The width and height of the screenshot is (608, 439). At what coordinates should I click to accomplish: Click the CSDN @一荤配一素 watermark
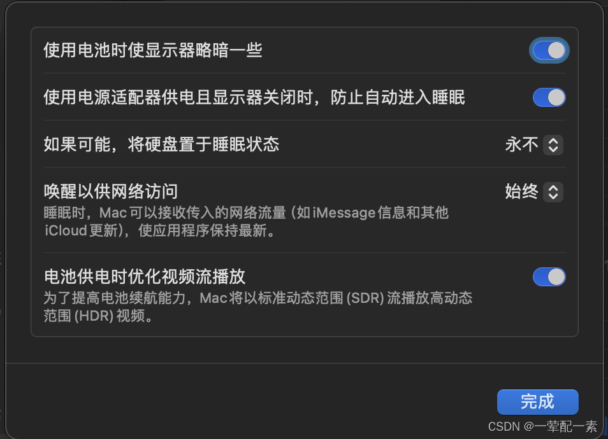coord(543,427)
